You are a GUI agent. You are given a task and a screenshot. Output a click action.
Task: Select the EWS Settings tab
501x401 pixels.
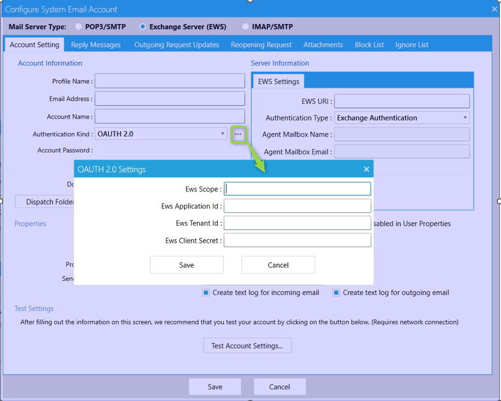[278, 81]
